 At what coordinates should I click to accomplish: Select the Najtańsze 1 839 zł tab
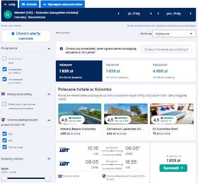pos(126,71)
